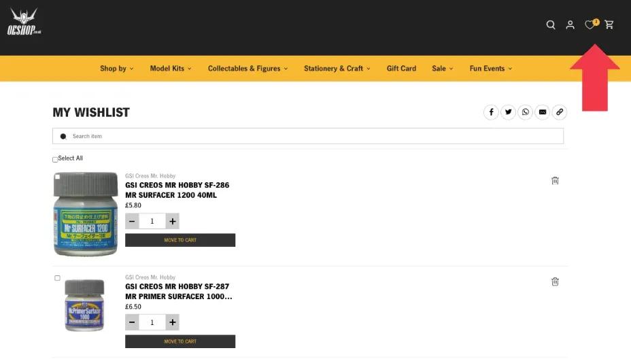This screenshot has width=631, height=359.
Task: Expand the Shop by menu
Action: (x=117, y=69)
